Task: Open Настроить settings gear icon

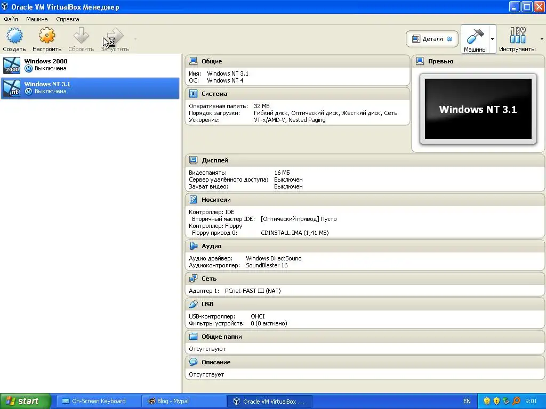Action: point(47,36)
